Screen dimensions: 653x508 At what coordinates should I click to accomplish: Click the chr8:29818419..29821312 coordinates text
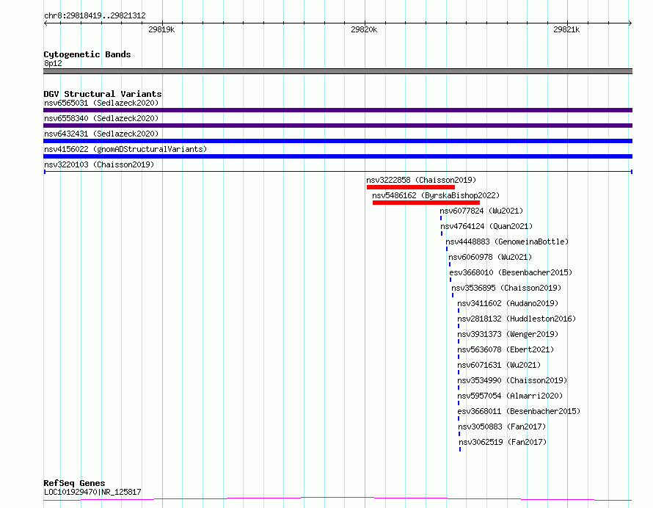95,16
